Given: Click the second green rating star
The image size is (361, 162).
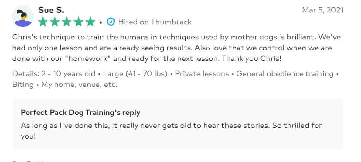Looking at the screenshot, I should click(55, 22).
